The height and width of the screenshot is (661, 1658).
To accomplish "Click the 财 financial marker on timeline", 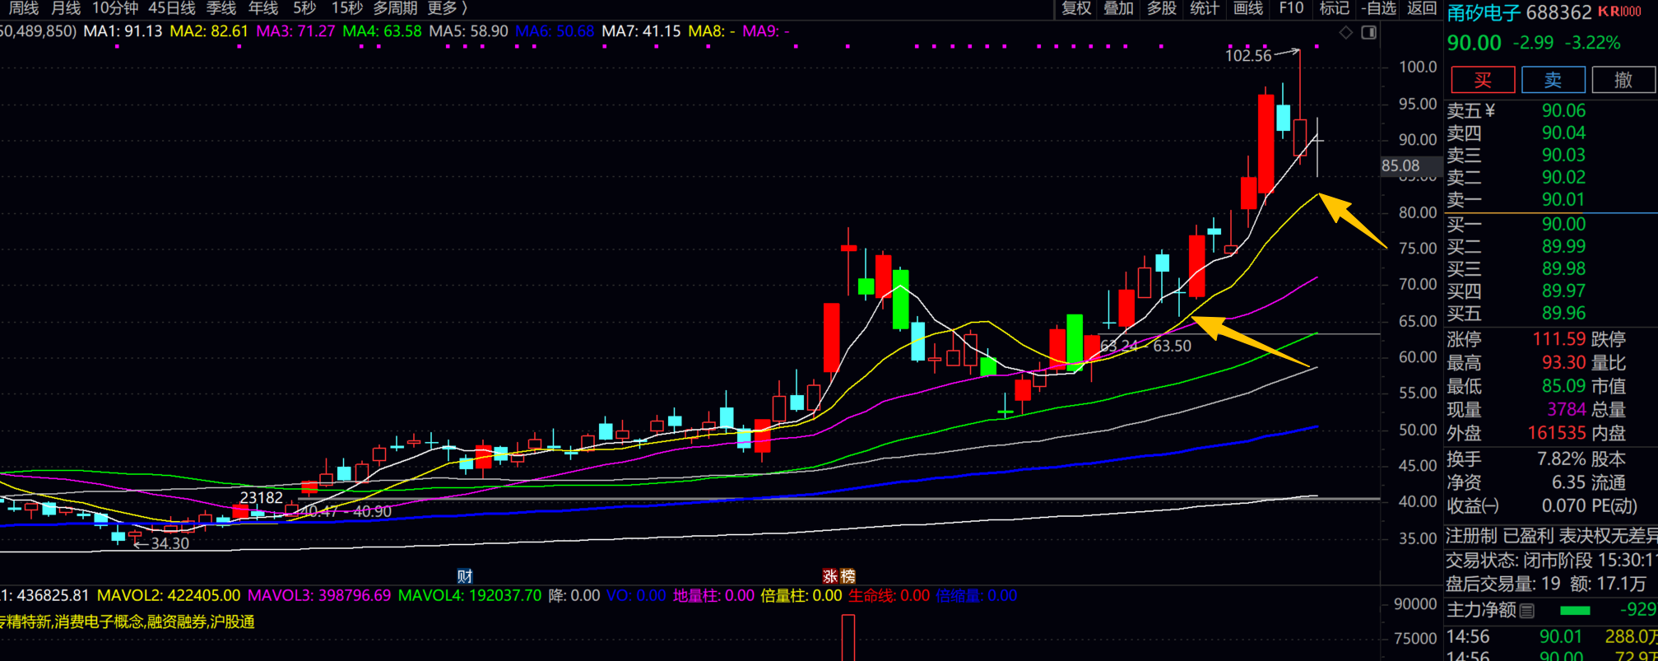I will [465, 576].
